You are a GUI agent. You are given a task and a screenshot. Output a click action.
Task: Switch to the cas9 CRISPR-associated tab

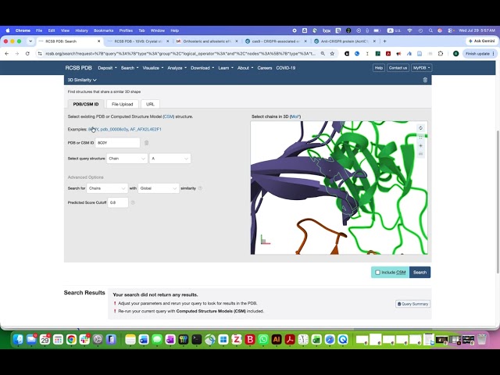point(276,41)
